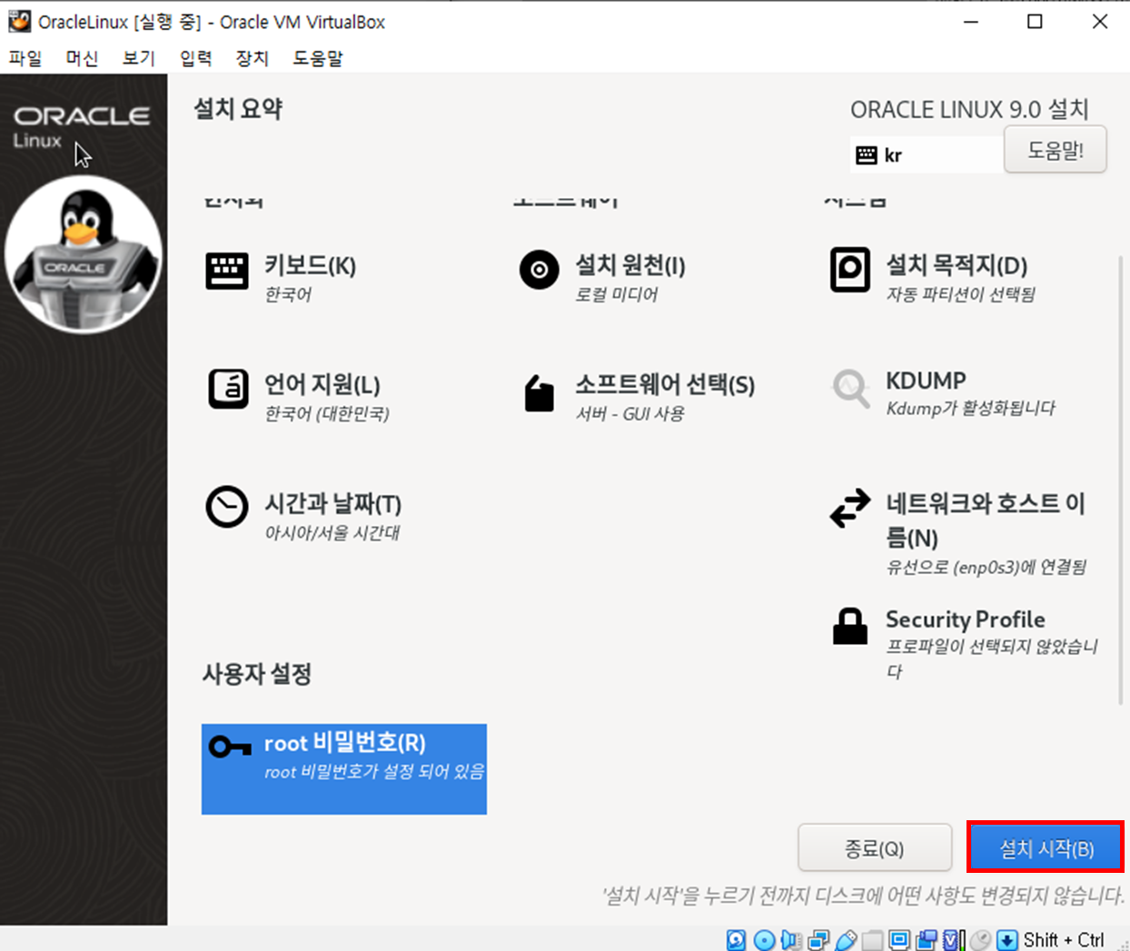Click the kr keyboard layout indicator
Viewport: 1130px width, 951px height.
click(927, 155)
